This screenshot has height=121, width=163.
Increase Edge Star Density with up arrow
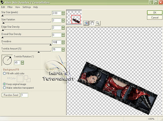63,27
